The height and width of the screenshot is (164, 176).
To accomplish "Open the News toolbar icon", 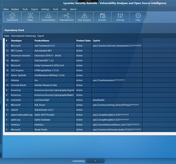I will pos(30,17).
